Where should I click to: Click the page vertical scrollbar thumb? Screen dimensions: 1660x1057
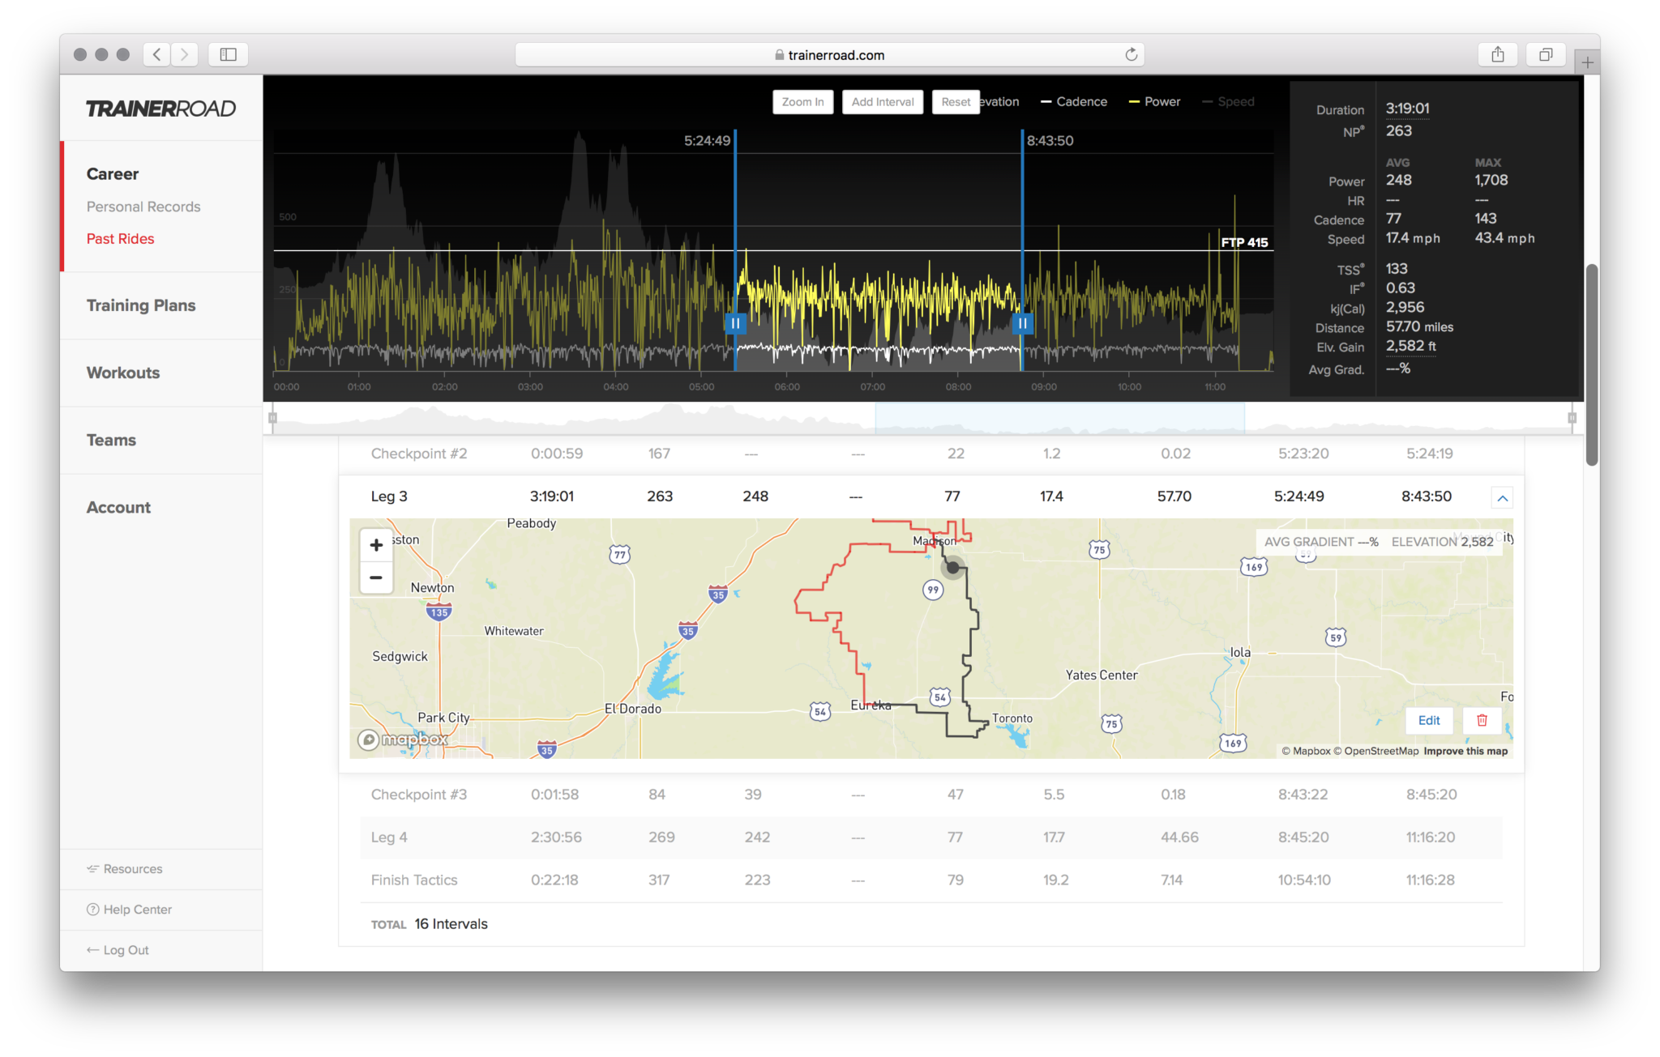click(x=1592, y=364)
